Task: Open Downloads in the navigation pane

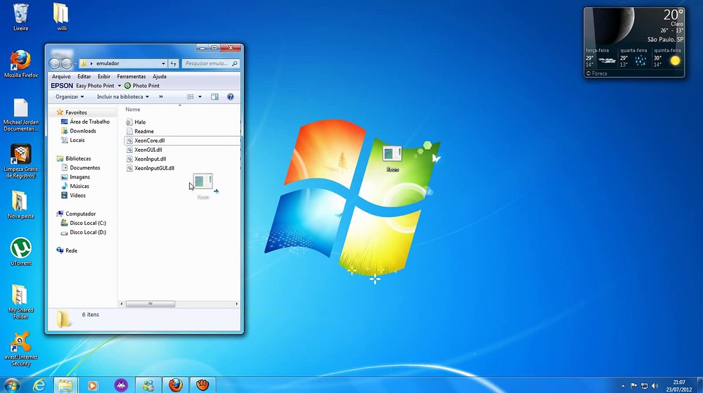Action: tap(82, 131)
